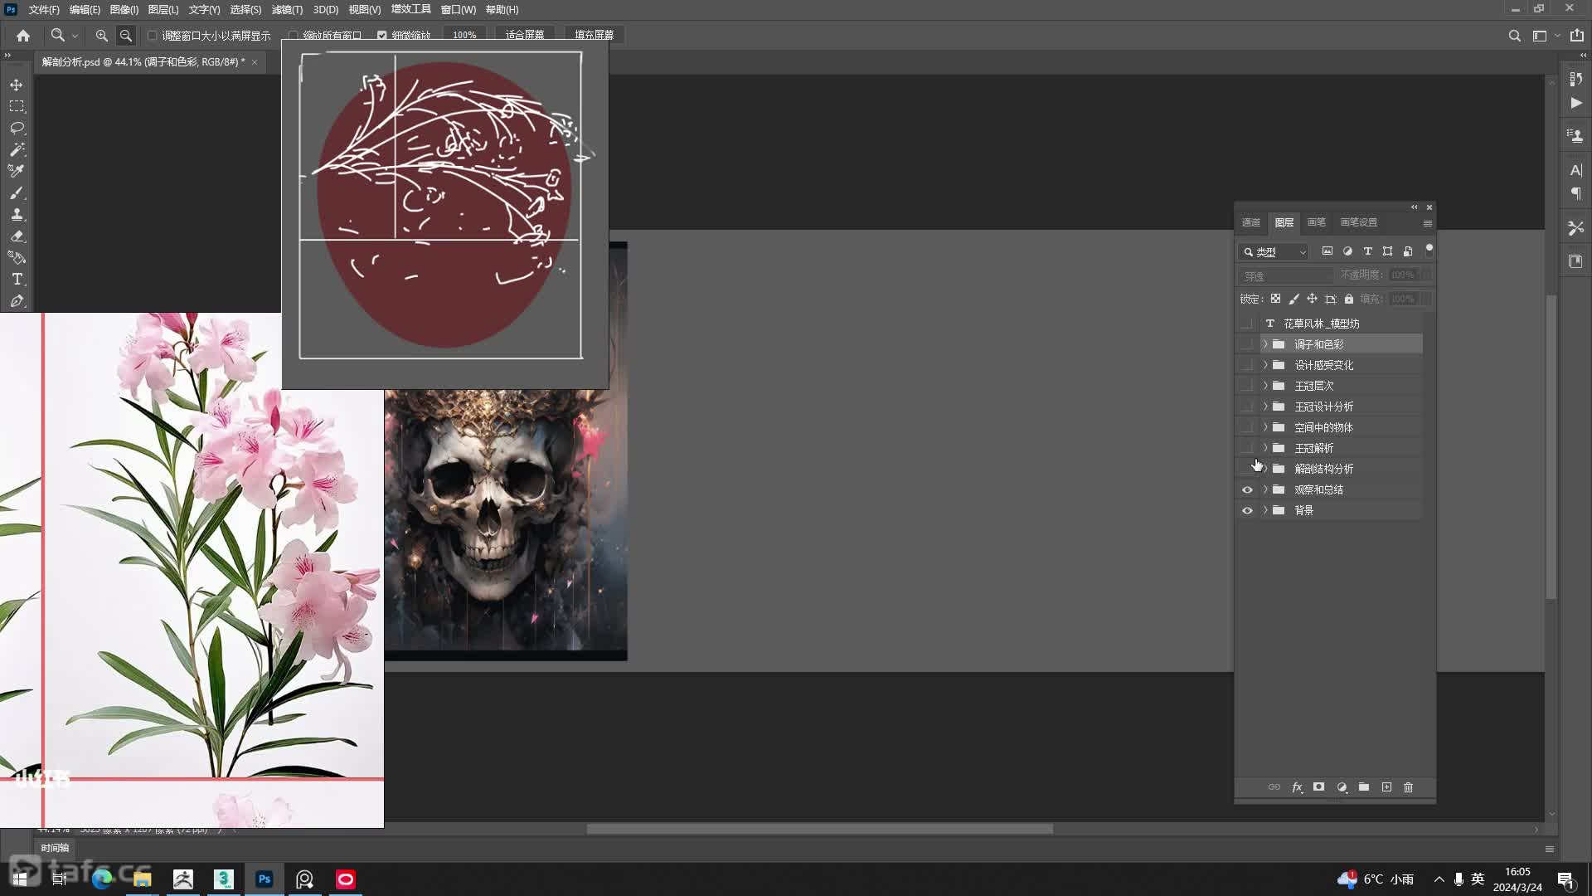Viewport: 1592px width, 896px height.
Task: Lock image pixels brush icon
Action: click(1293, 299)
